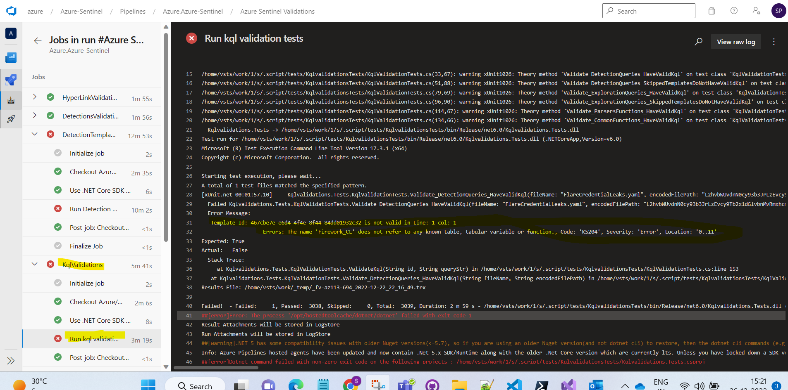Open Snipping Tool from the taskbar
The image size is (788, 390).
(x=377, y=385)
